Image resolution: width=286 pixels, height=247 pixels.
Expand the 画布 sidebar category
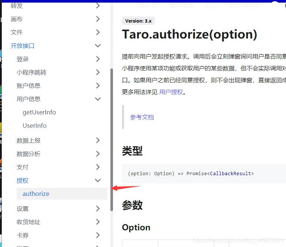98,19
